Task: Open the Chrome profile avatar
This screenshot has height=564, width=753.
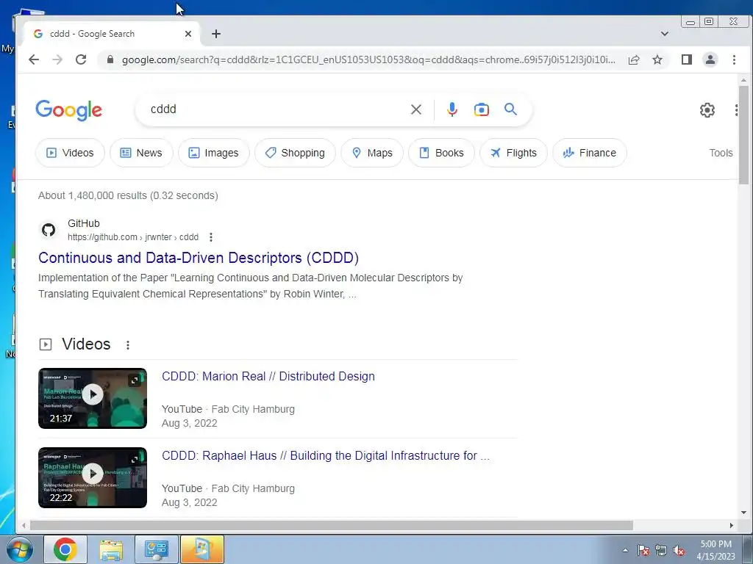Action: pos(710,59)
